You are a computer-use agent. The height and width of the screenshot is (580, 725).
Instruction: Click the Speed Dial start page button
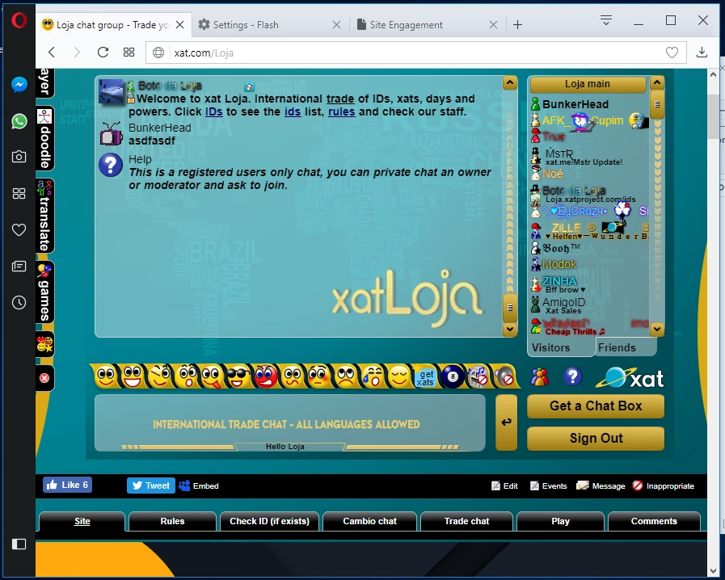coord(129,53)
